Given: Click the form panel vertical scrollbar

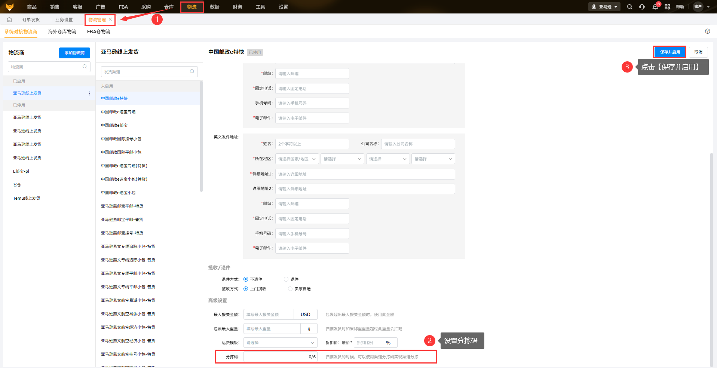Looking at the screenshot, I should coord(711,259).
